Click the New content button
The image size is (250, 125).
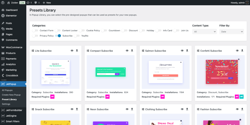[47, 3]
